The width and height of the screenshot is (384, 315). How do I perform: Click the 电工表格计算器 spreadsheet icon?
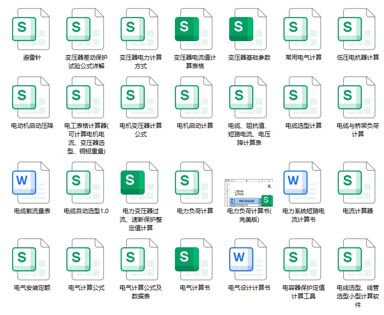(85, 97)
